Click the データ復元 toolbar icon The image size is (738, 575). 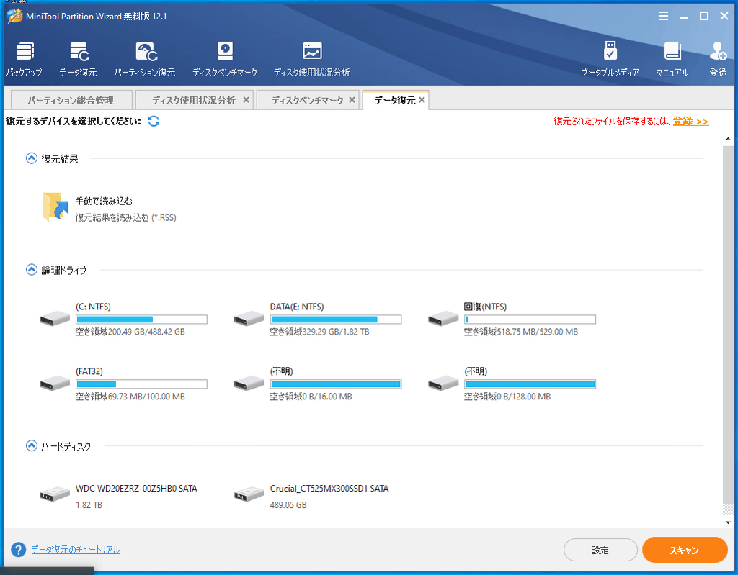(78, 59)
